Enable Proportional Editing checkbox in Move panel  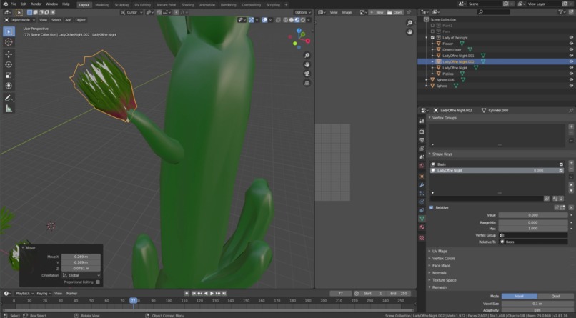pos(98,282)
